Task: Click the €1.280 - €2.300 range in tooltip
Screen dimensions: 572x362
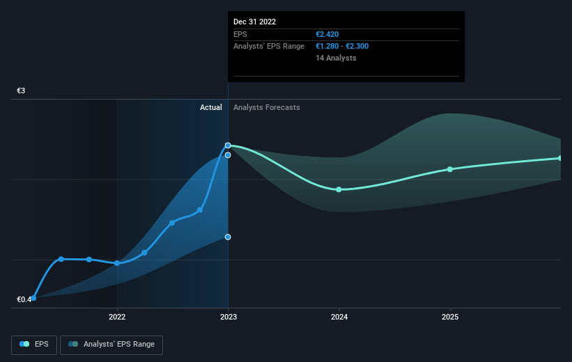Action: 342,47
